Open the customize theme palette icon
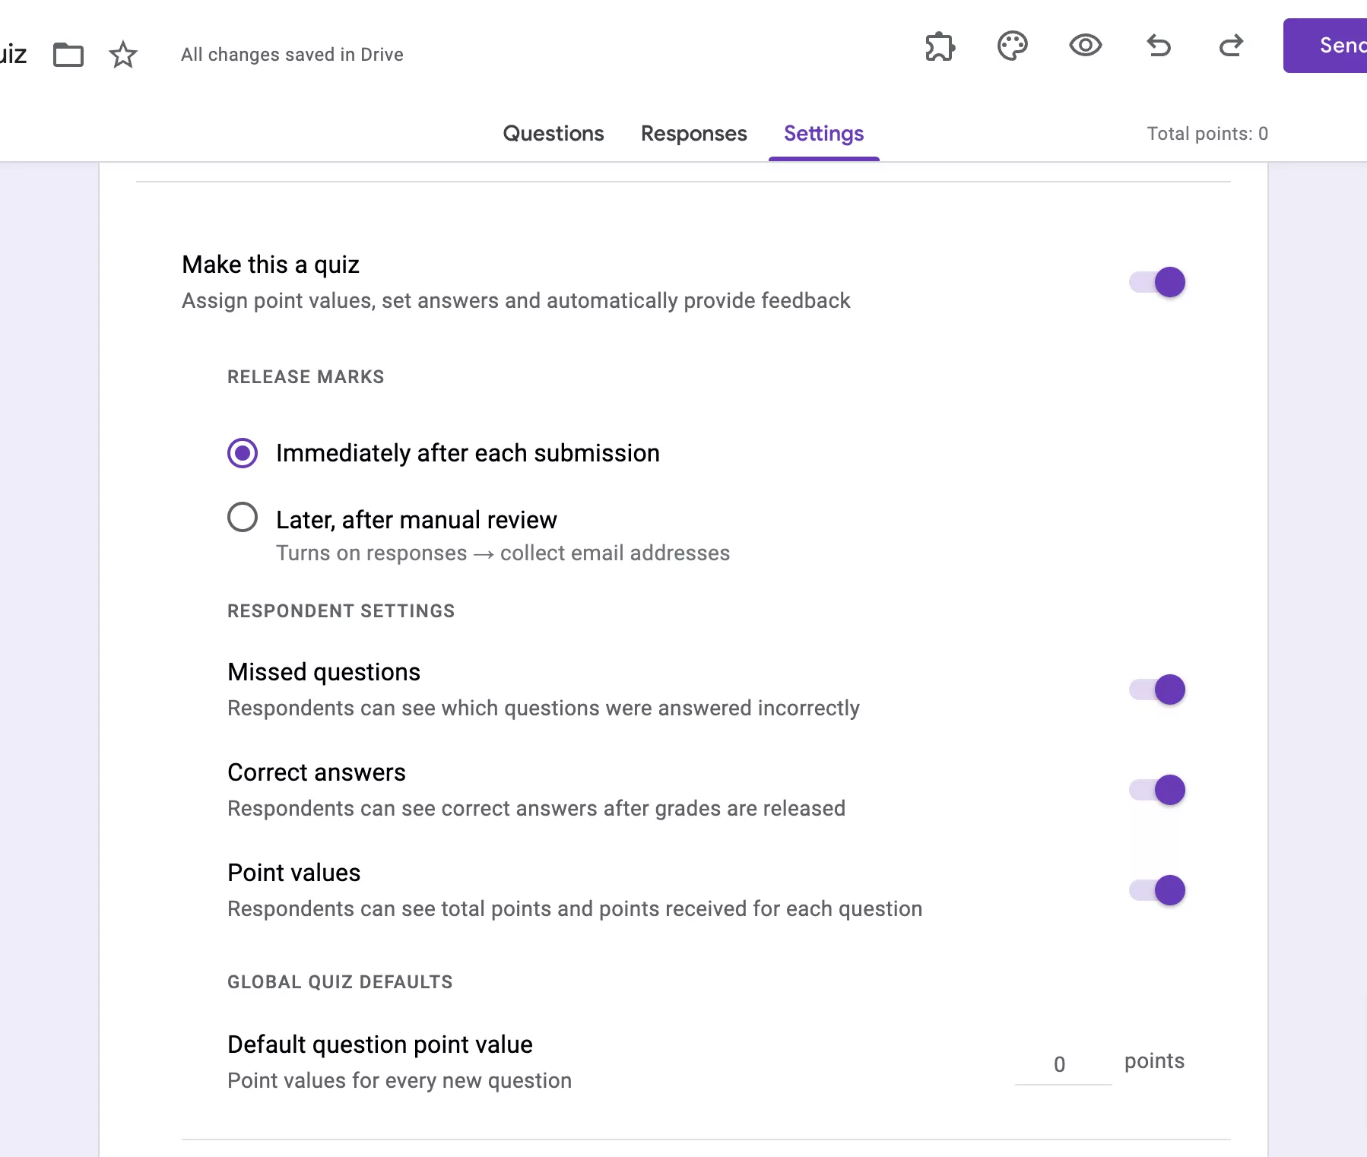This screenshot has height=1157, width=1367. point(1012,46)
